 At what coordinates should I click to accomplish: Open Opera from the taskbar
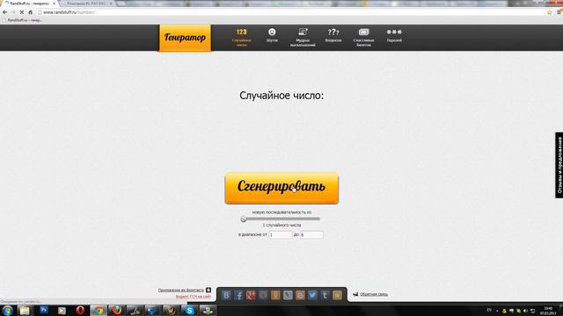tap(80, 310)
